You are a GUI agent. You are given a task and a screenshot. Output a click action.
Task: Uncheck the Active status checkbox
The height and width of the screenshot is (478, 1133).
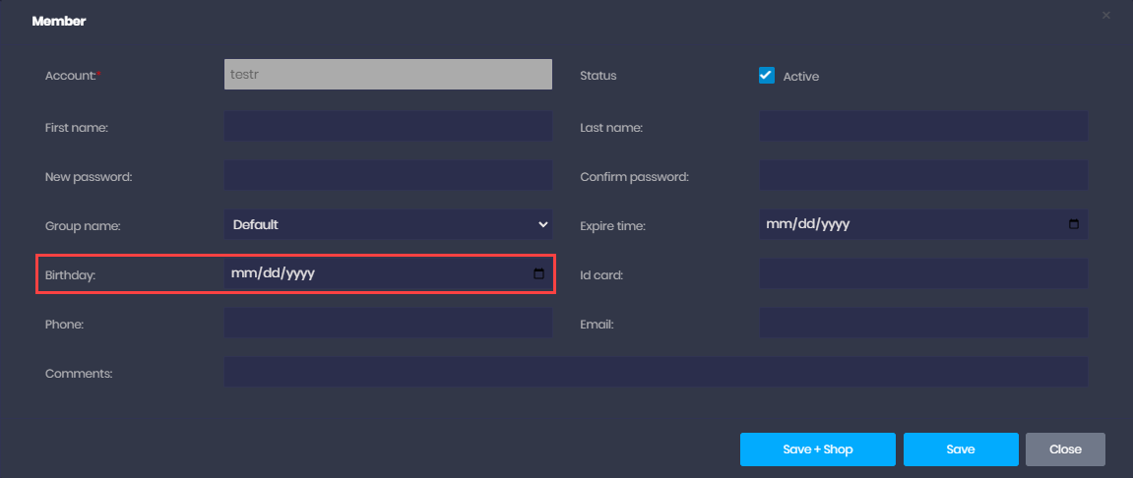[767, 76]
